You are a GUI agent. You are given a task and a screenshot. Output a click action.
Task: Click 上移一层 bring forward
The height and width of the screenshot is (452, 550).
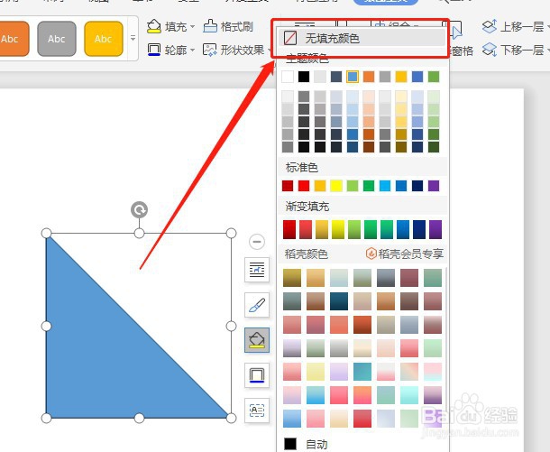pos(513,27)
